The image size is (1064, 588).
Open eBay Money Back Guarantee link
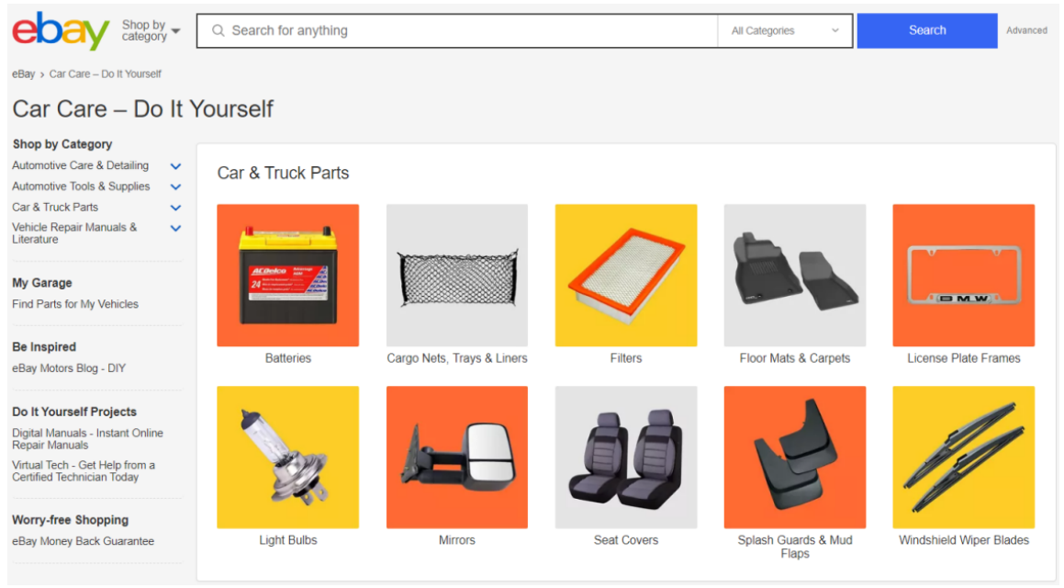pos(83,541)
